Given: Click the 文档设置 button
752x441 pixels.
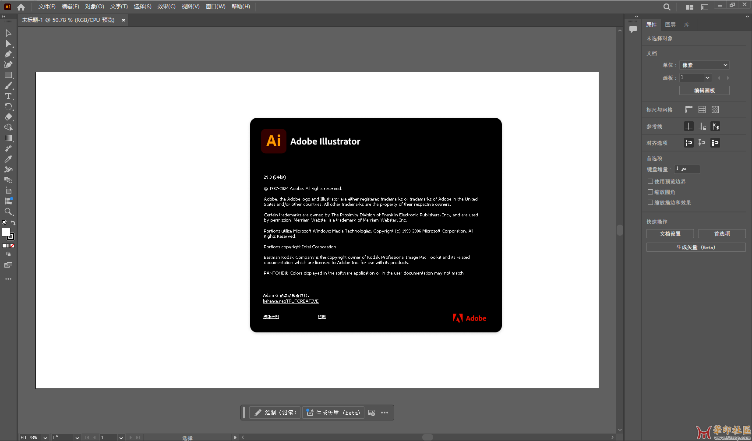Looking at the screenshot, I should pyautogui.click(x=670, y=234).
